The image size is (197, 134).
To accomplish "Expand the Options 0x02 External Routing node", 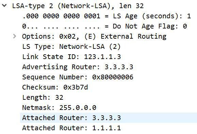I will point(15,36).
